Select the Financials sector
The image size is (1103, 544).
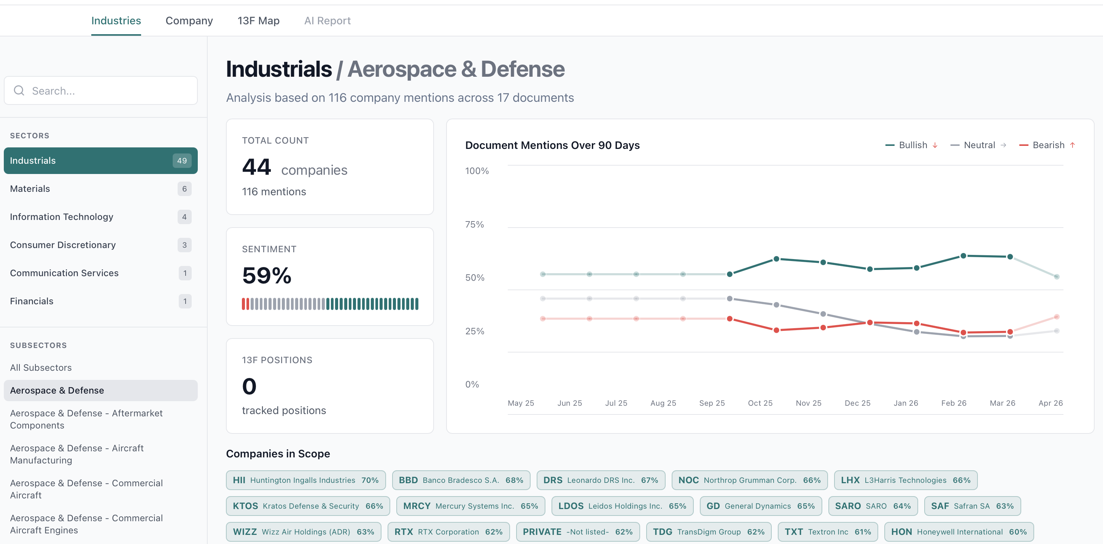(101, 301)
